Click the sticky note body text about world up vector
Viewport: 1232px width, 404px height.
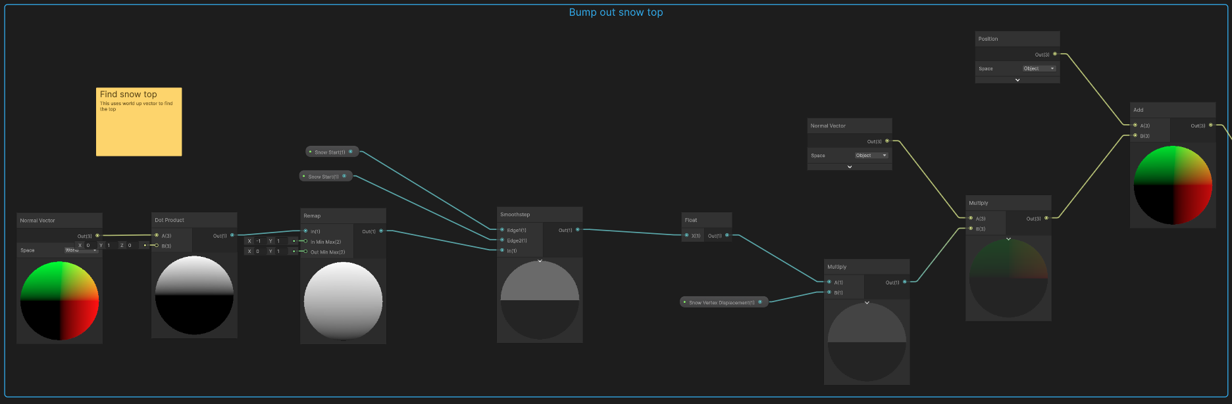coord(136,106)
